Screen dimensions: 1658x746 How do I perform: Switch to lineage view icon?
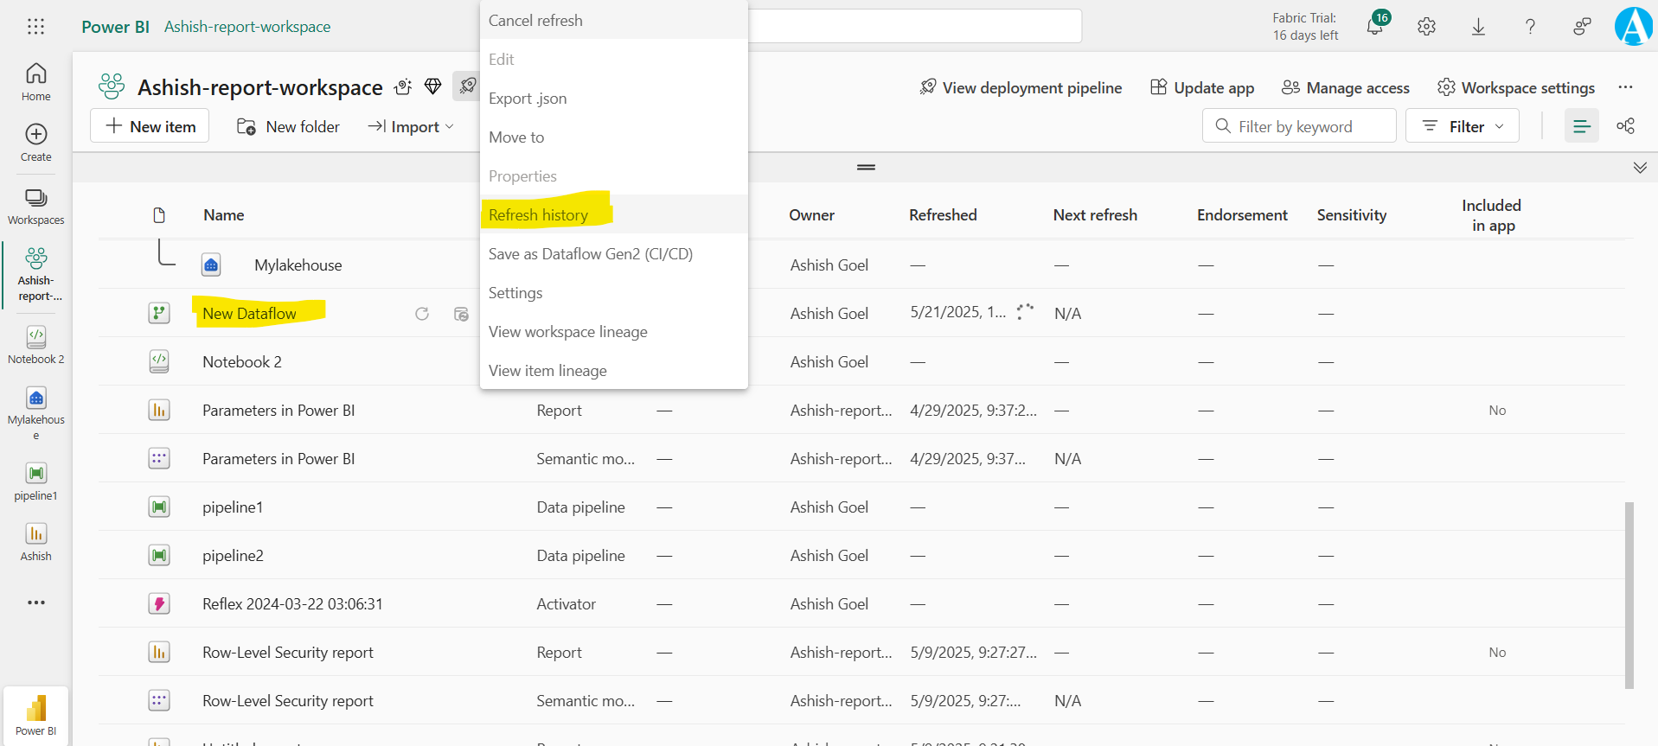[1625, 126]
